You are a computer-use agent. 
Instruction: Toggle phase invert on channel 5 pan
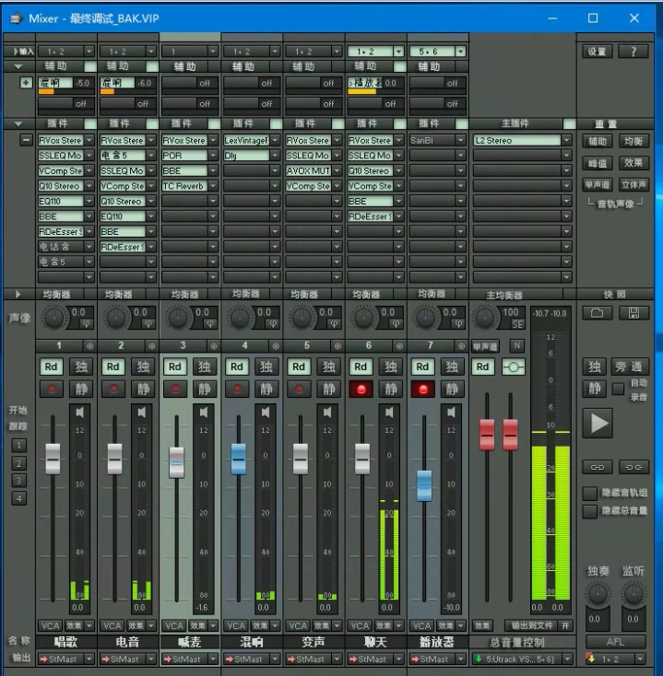(x=334, y=323)
